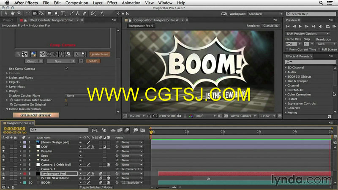Switch to the Project tab
The image size is (338, 190).
(8, 20)
